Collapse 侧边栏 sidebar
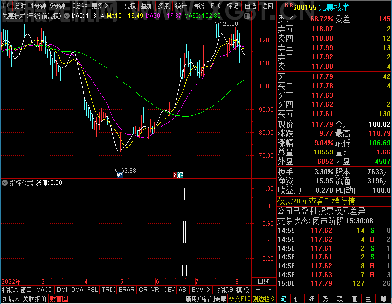The image size is (392, 304). [264, 299]
